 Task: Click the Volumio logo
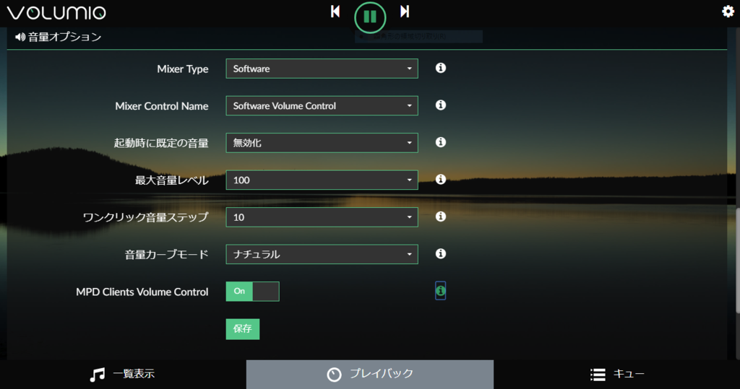click(x=56, y=13)
